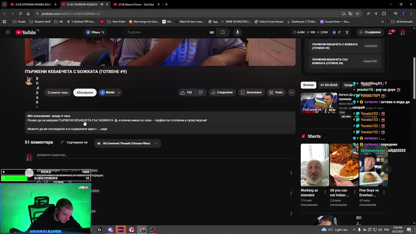This screenshot has height=234, width=416.
Task: Open more actions three-dot menu under video
Action: point(292,92)
